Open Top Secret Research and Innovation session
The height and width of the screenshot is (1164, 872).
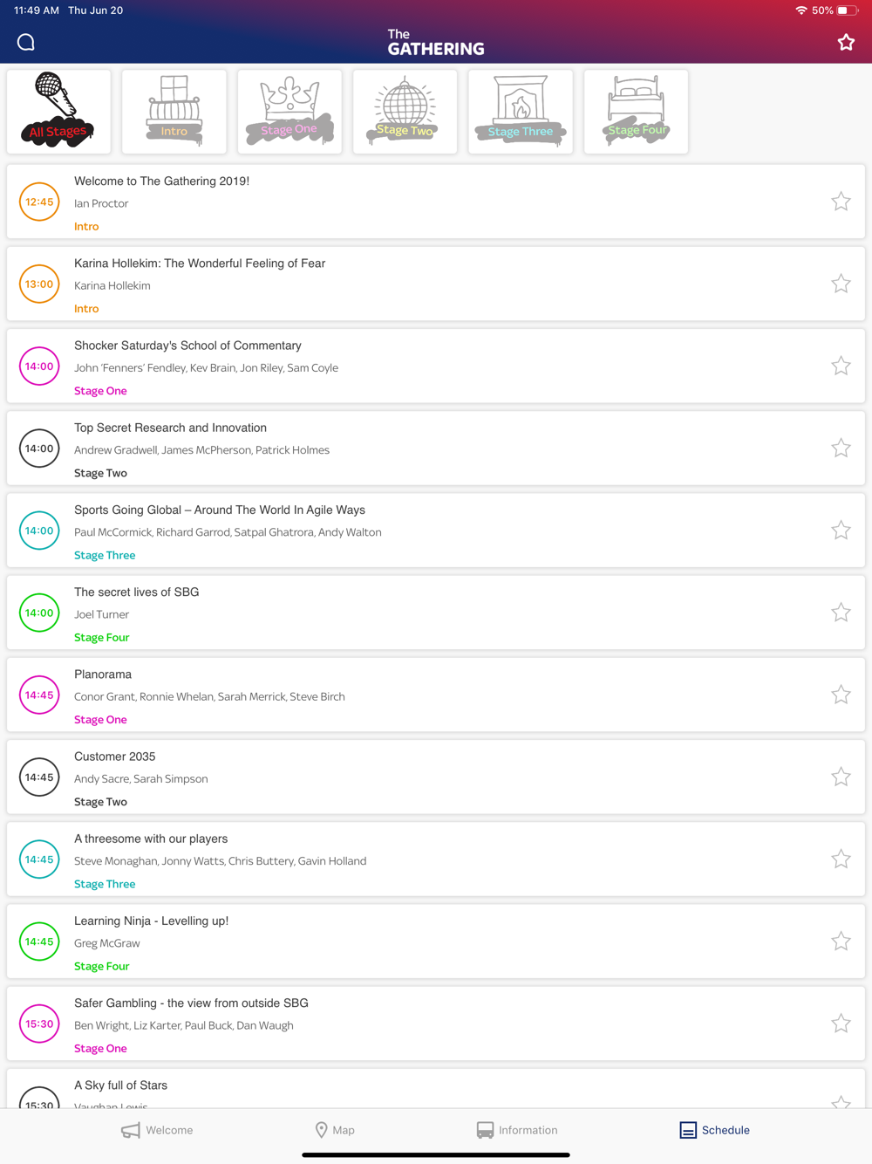click(436, 448)
